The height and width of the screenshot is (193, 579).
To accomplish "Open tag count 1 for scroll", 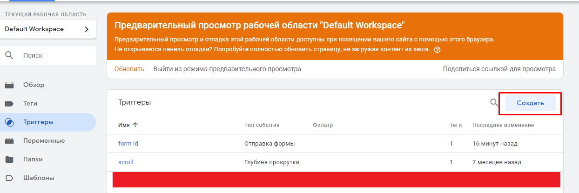I will point(451,162).
